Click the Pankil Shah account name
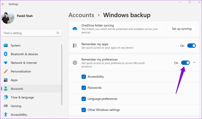This screenshot has height=119, width=202. (x=25, y=16)
